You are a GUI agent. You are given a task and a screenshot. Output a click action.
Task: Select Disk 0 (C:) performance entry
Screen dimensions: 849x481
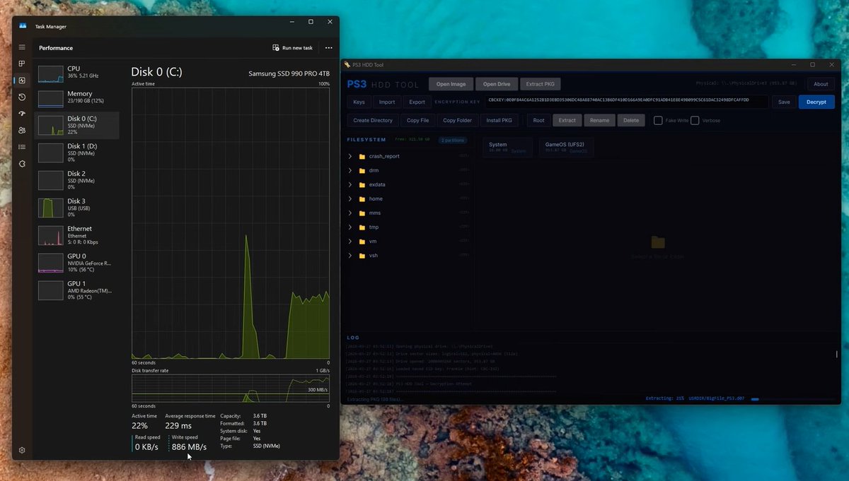click(77, 125)
